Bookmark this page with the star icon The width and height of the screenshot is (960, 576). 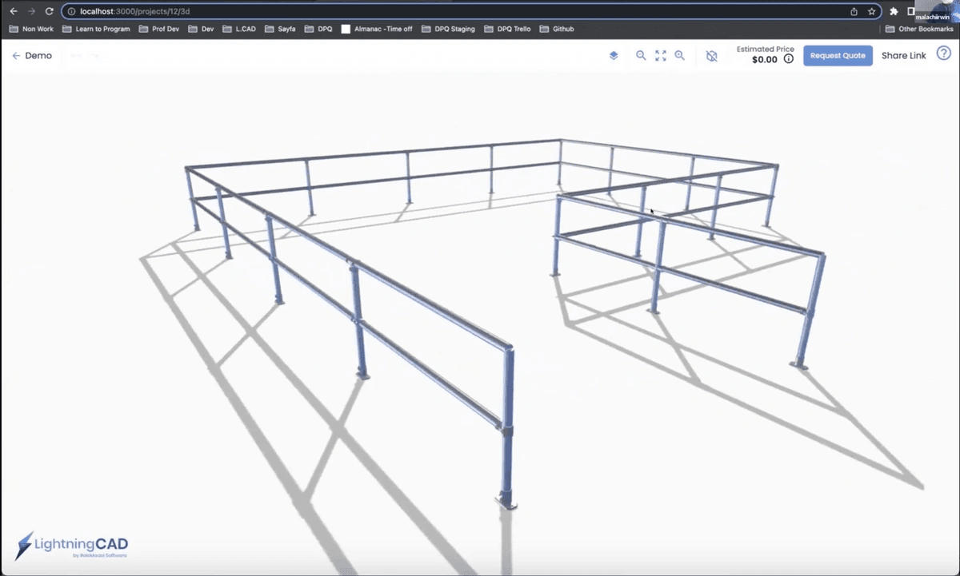pyautogui.click(x=871, y=12)
